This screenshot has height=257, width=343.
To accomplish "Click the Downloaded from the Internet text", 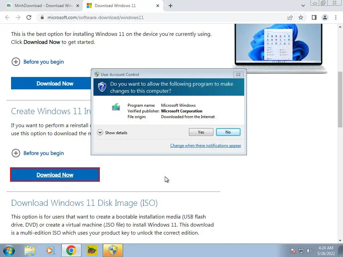I will tap(188, 117).
